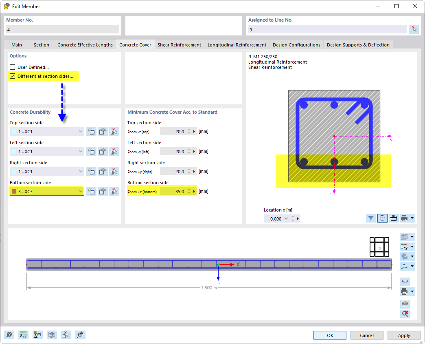This screenshot has height=344, width=425.
Task: Open Left section side durability dropdown
Action: click(x=81, y=151)
